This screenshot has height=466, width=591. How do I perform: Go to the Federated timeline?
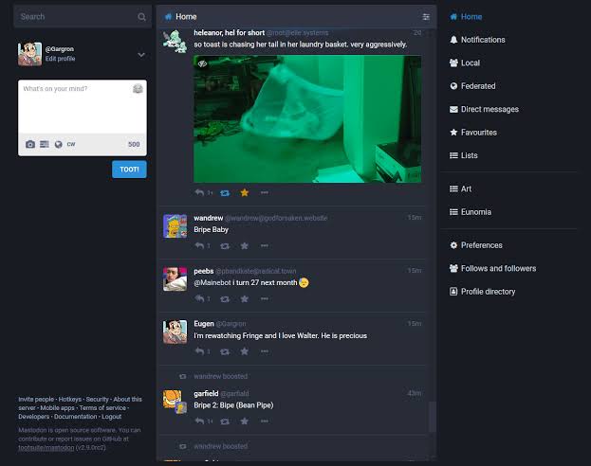coord(477,86)
